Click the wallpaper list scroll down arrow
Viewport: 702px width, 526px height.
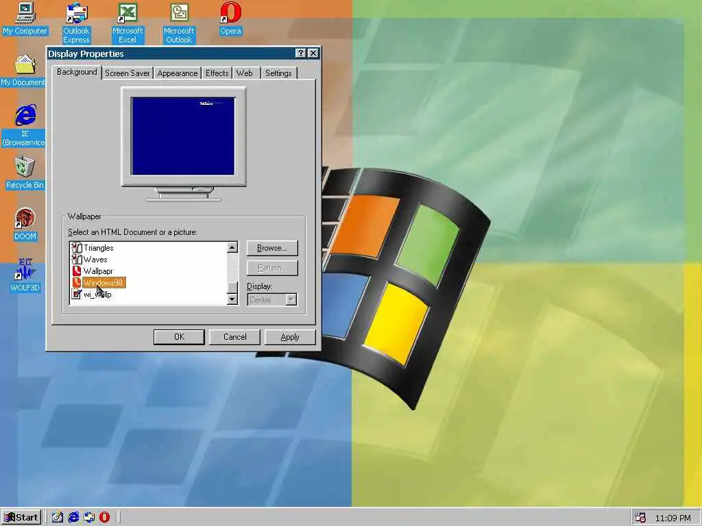point(232,299)
